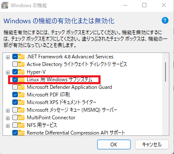The image size is (174, 154).
Task: Click the NFS 用サービス folder icon
Action: click(21, 125)
